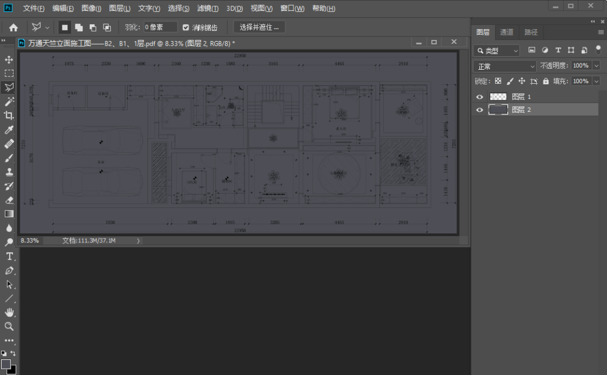This screenshot has height=375, width=607.
Task: Toggle smart object layer filter
Action: coord(584,50)
